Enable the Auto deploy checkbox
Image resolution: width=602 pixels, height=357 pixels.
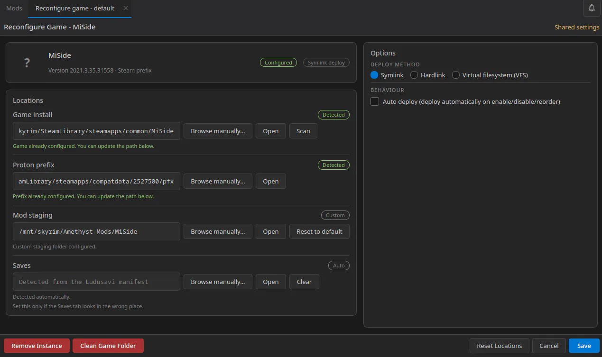click(375, 101)
